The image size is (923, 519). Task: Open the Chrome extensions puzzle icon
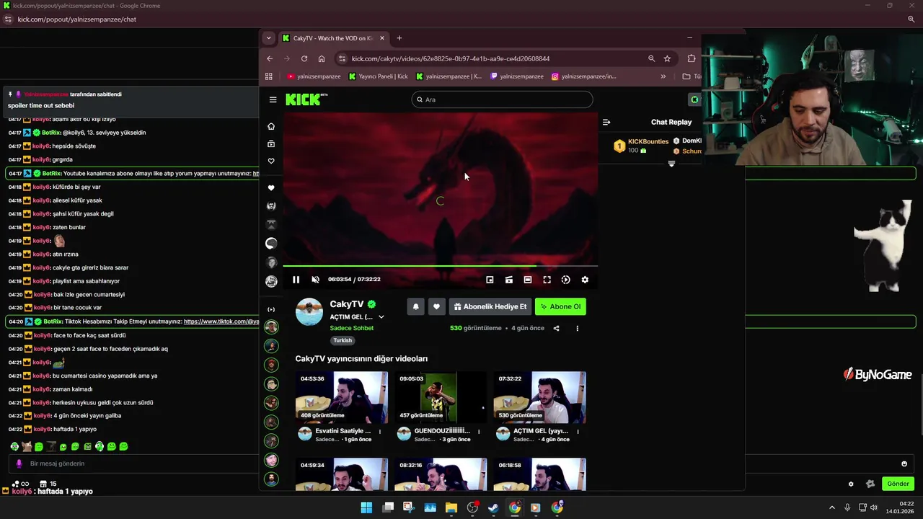(x=692, y=58)
